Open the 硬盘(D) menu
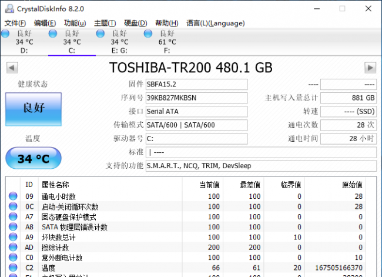382x277 pixels. coord(135,23)
